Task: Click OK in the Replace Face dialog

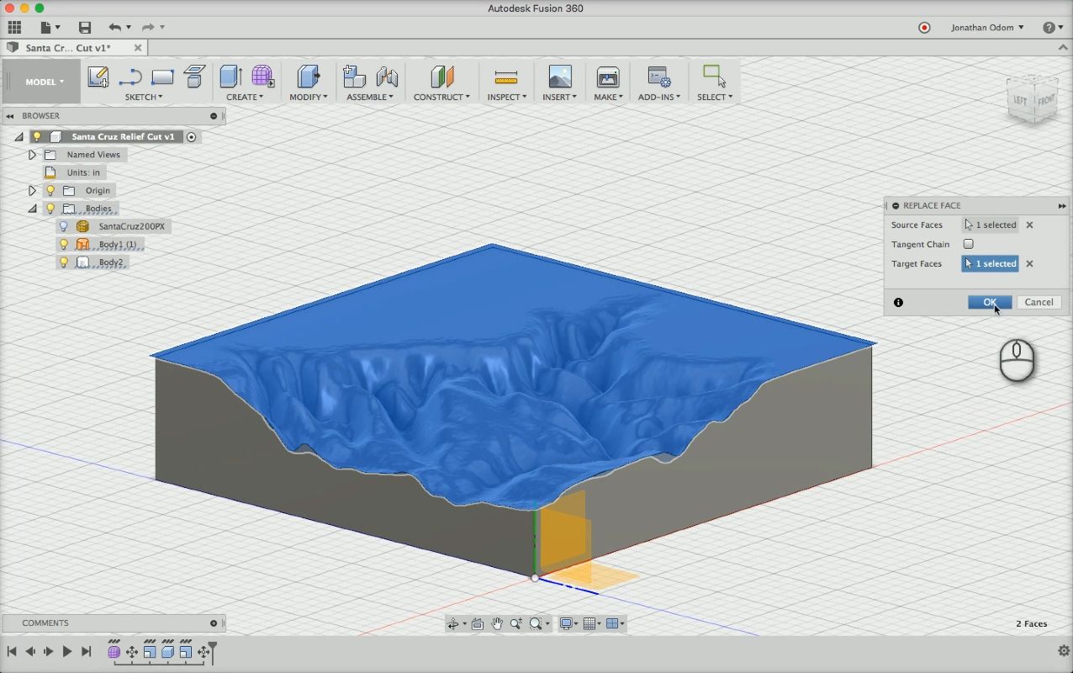Action: [989, 302]
